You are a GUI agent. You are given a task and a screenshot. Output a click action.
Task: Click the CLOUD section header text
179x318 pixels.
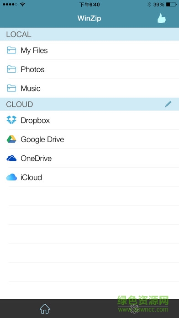coord(20,104)
